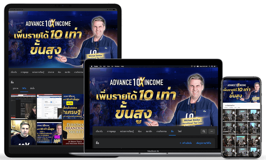Screen dimensions: 266x160
Task: Open the search icon on laptop group page
Action: coord(204,131)
